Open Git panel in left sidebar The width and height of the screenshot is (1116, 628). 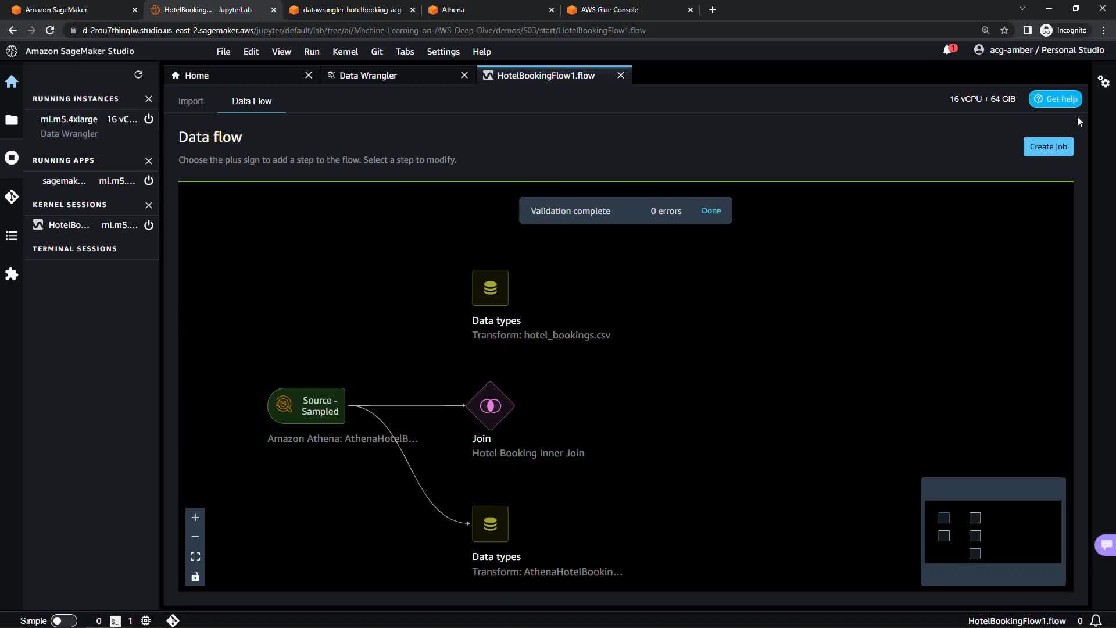pos(12,197)
